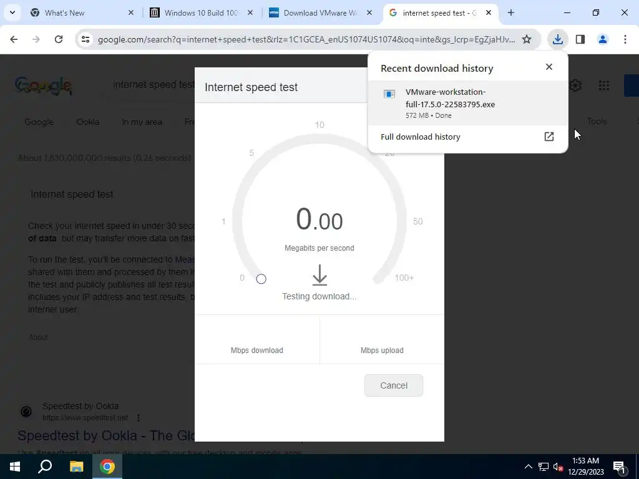Click the Speedtest by Ookla favicon
Image resolution: width=639 pixels, height=479 pixels.
pyautogui.click(x=26, y=412)
